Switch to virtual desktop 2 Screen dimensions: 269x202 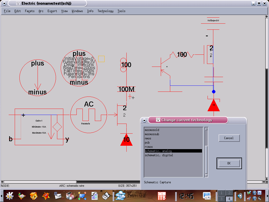point(229,193)
